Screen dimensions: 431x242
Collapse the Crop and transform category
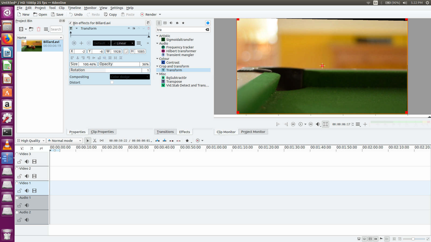coord(157,66)
